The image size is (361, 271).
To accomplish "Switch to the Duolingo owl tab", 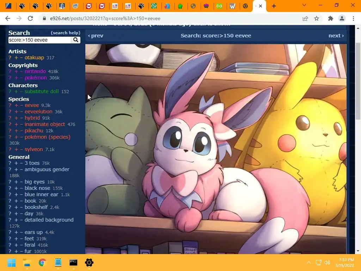I will pos(219,6).
